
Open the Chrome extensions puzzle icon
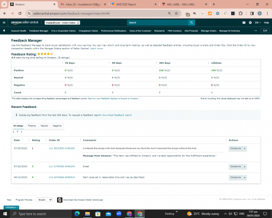[240, 14]
